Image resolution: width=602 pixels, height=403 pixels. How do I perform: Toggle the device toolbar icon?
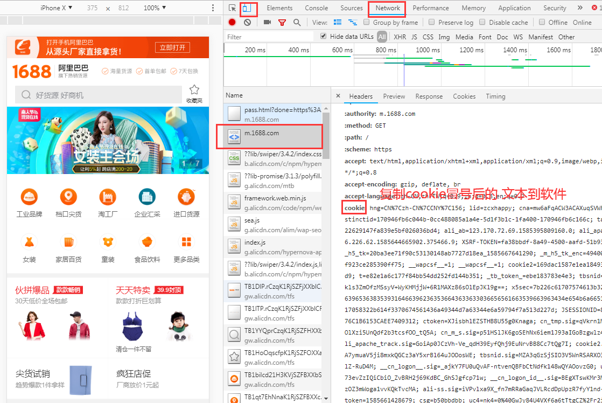click(x=247, y=8)
